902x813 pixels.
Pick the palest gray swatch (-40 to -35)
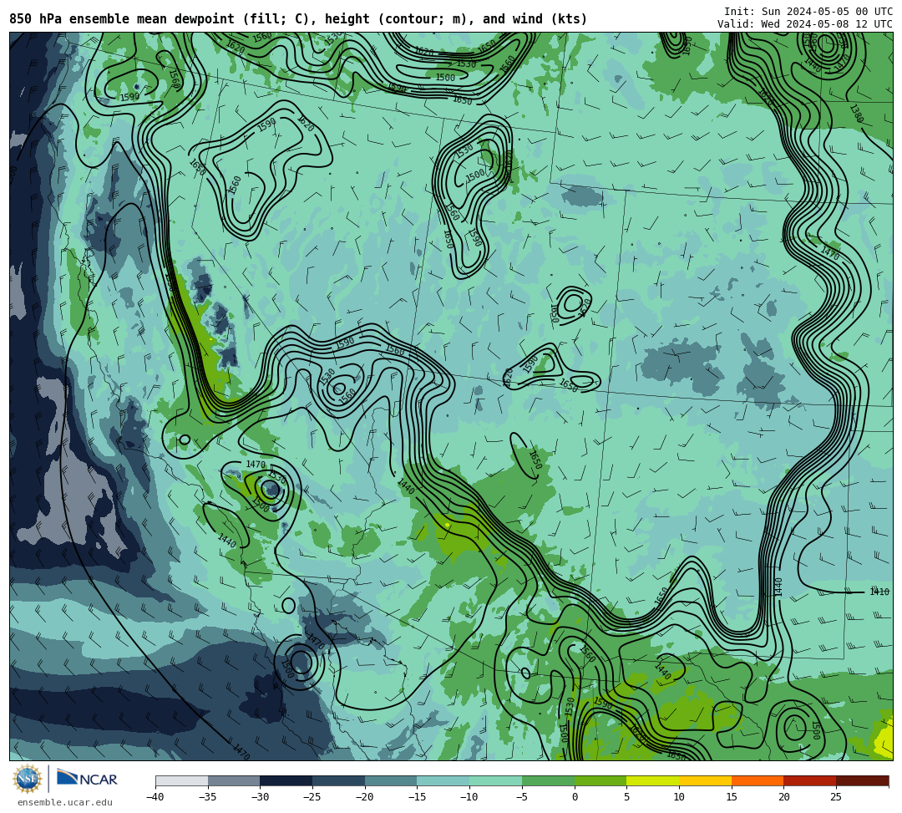tap(182, 780)
